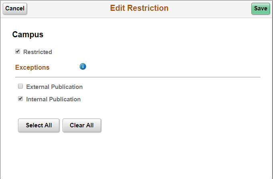Toggle the checkbox beside Internal Publication

[20, 99]
